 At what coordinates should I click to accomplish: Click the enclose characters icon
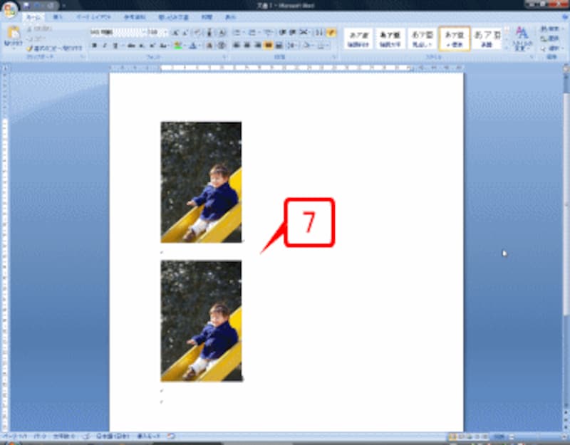[x=222, y=46]
